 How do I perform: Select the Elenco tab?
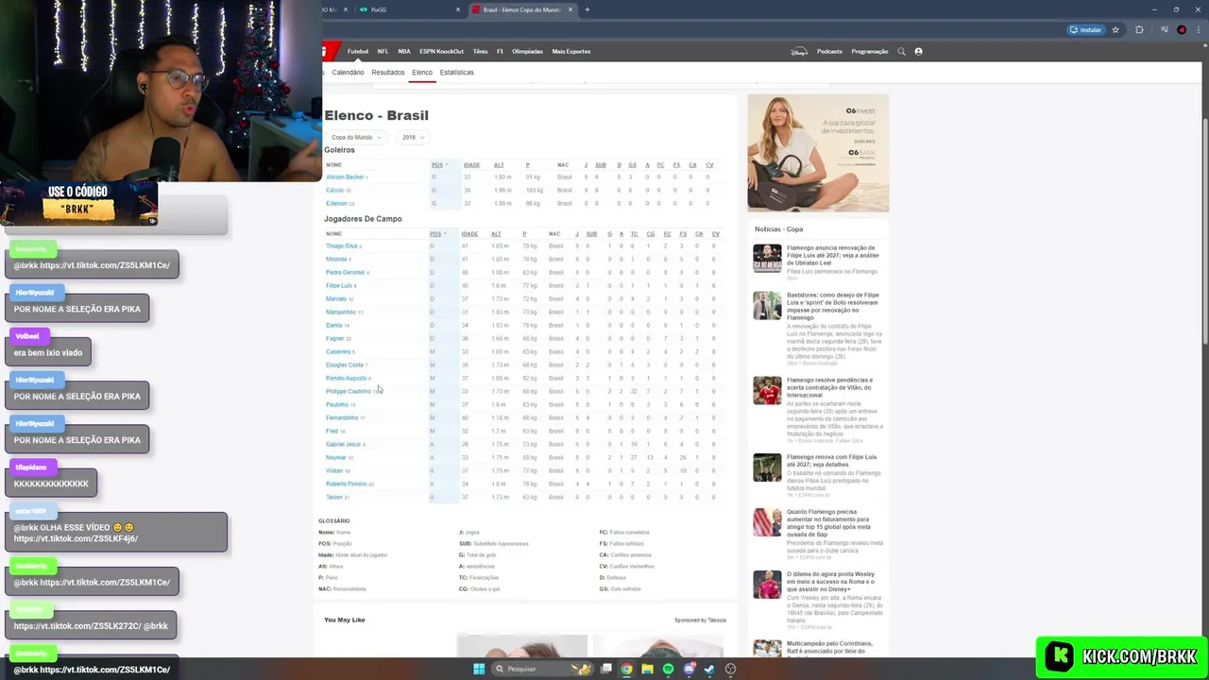422,72
